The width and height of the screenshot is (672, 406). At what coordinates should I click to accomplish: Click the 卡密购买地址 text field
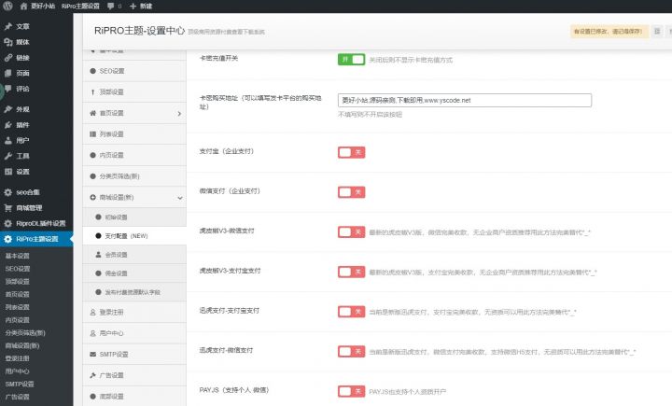point(464,100)
